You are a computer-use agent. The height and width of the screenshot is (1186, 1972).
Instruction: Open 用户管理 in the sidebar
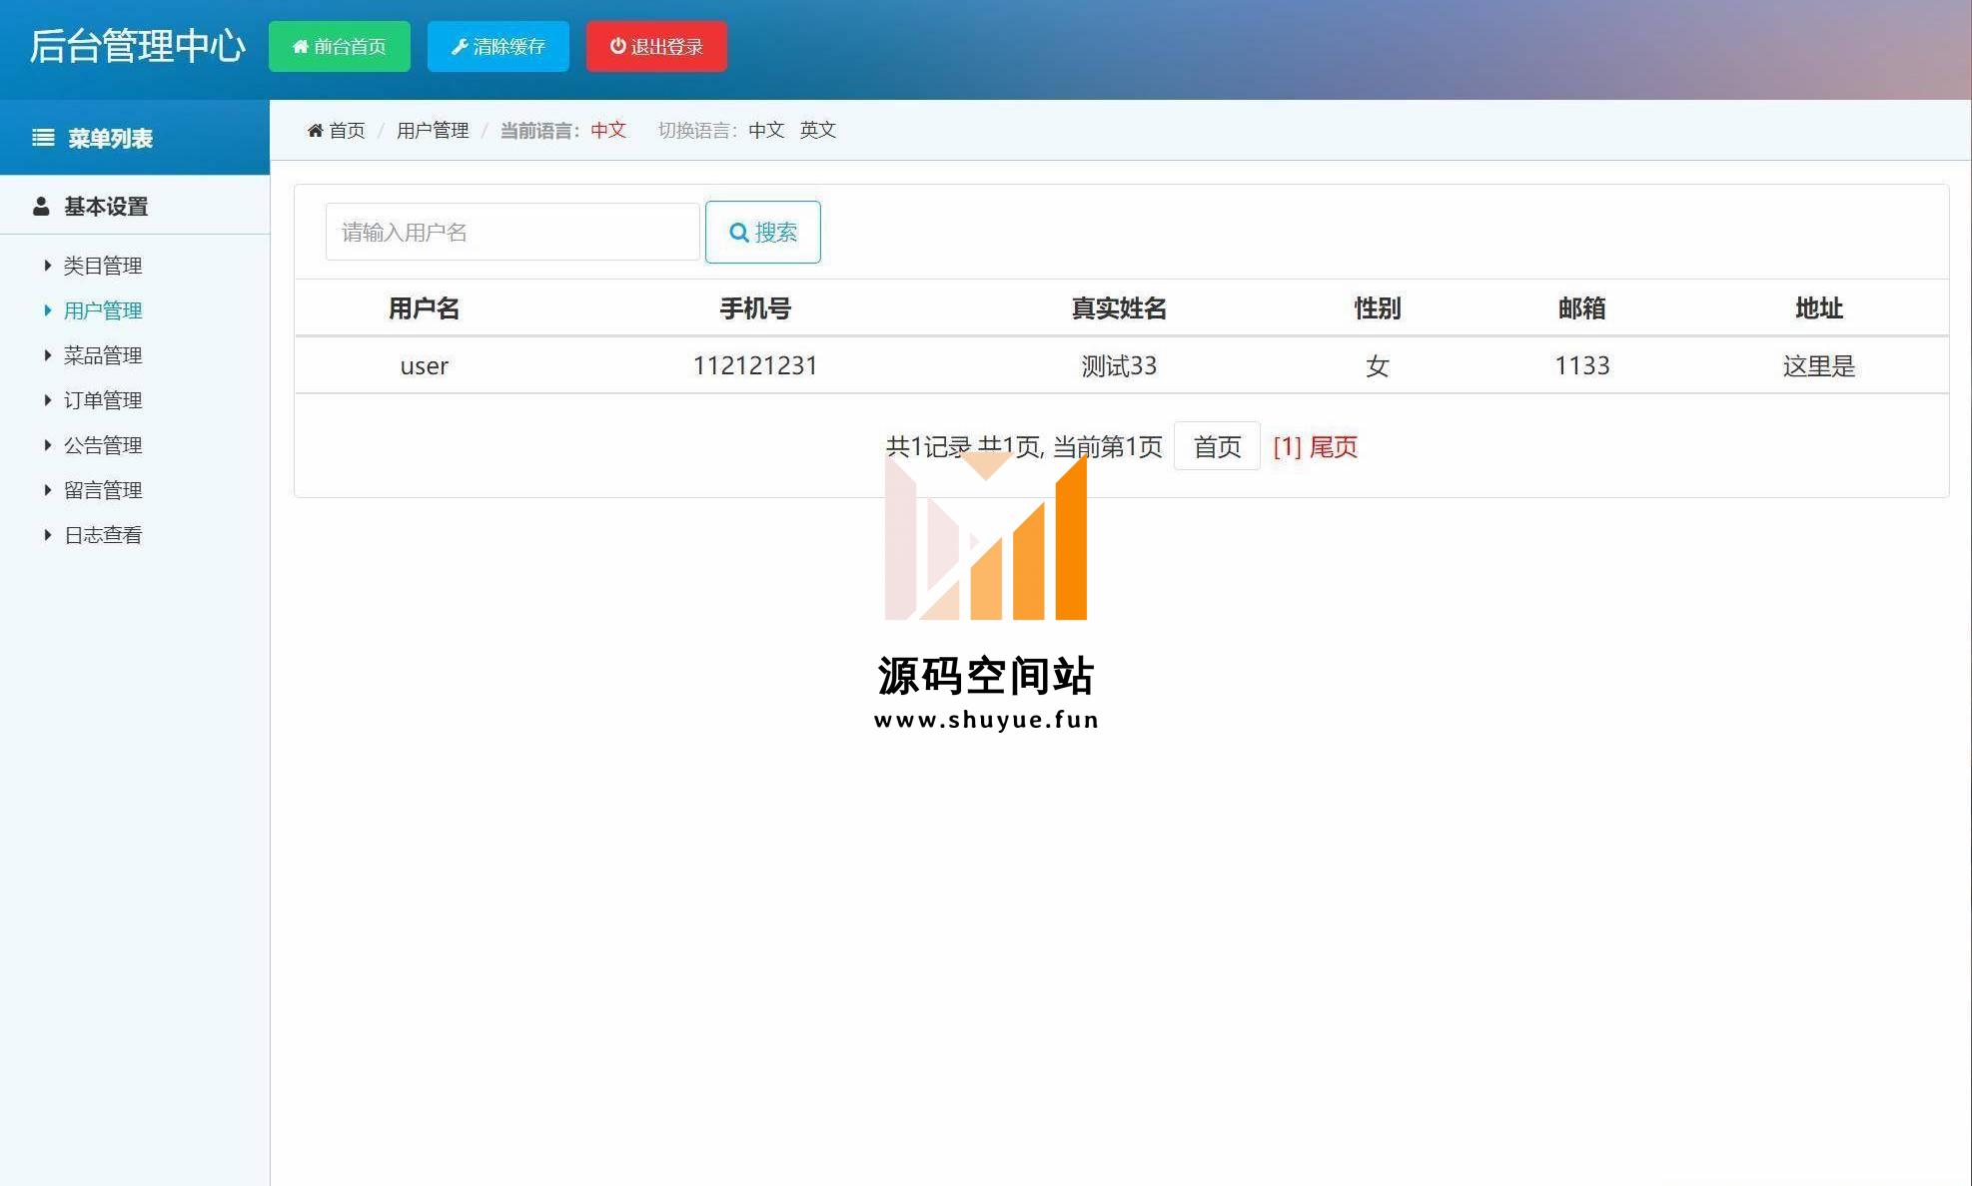[103, 310]
